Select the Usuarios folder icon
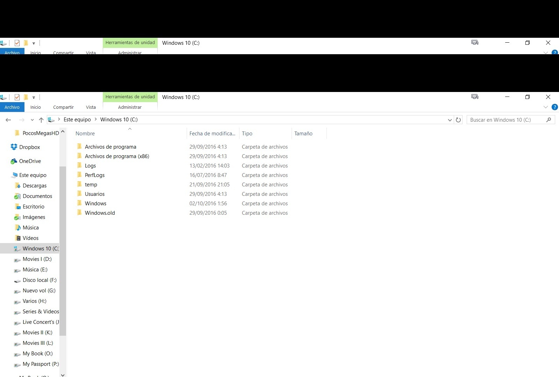This screenshot has width=559, height=377. [x=79, y=194]
